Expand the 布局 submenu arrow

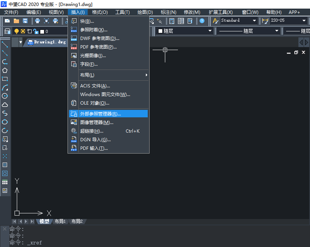146,75
